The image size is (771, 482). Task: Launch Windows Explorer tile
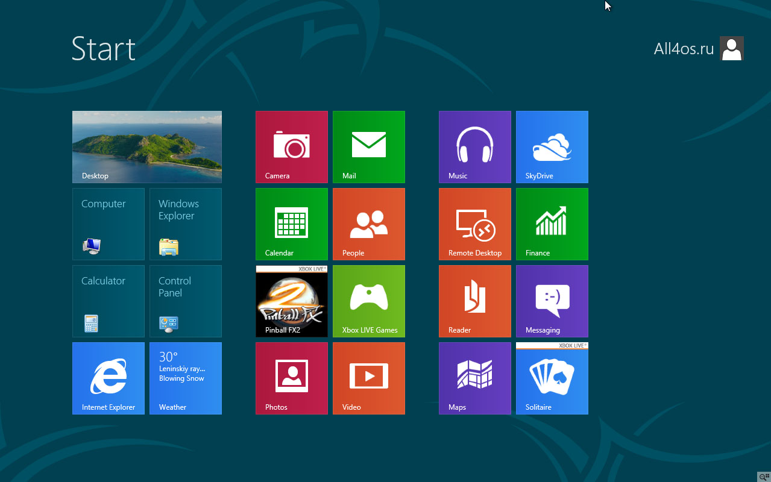pyautogui.click(x=186, y=224)
